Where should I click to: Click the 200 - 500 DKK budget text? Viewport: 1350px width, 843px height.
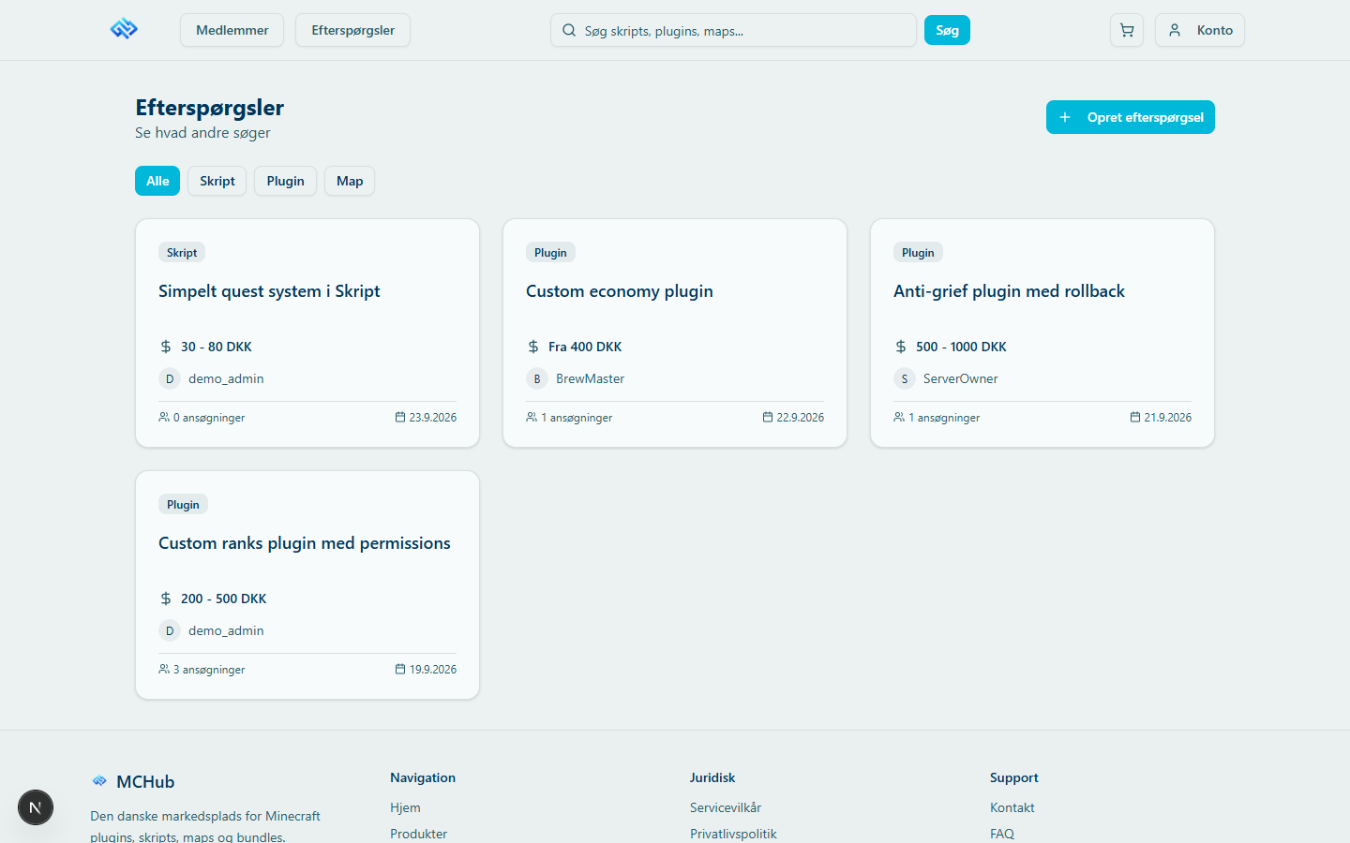223,599
